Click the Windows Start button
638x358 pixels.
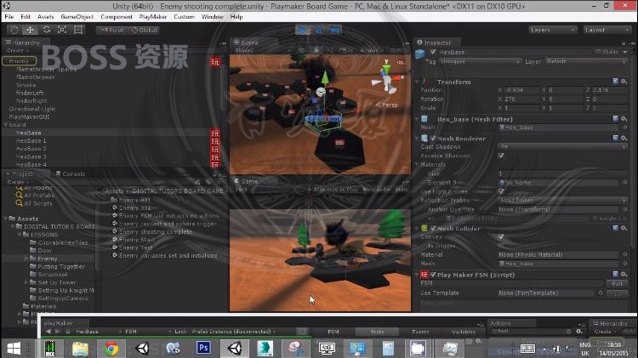coord(14,349)
